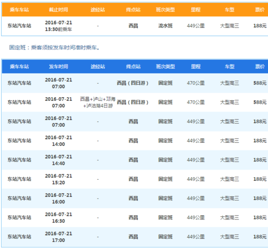The image size is (268, 249).
Task: Click the 2016-07-21 17:00 departure time
Action: [x=58, y=237]
